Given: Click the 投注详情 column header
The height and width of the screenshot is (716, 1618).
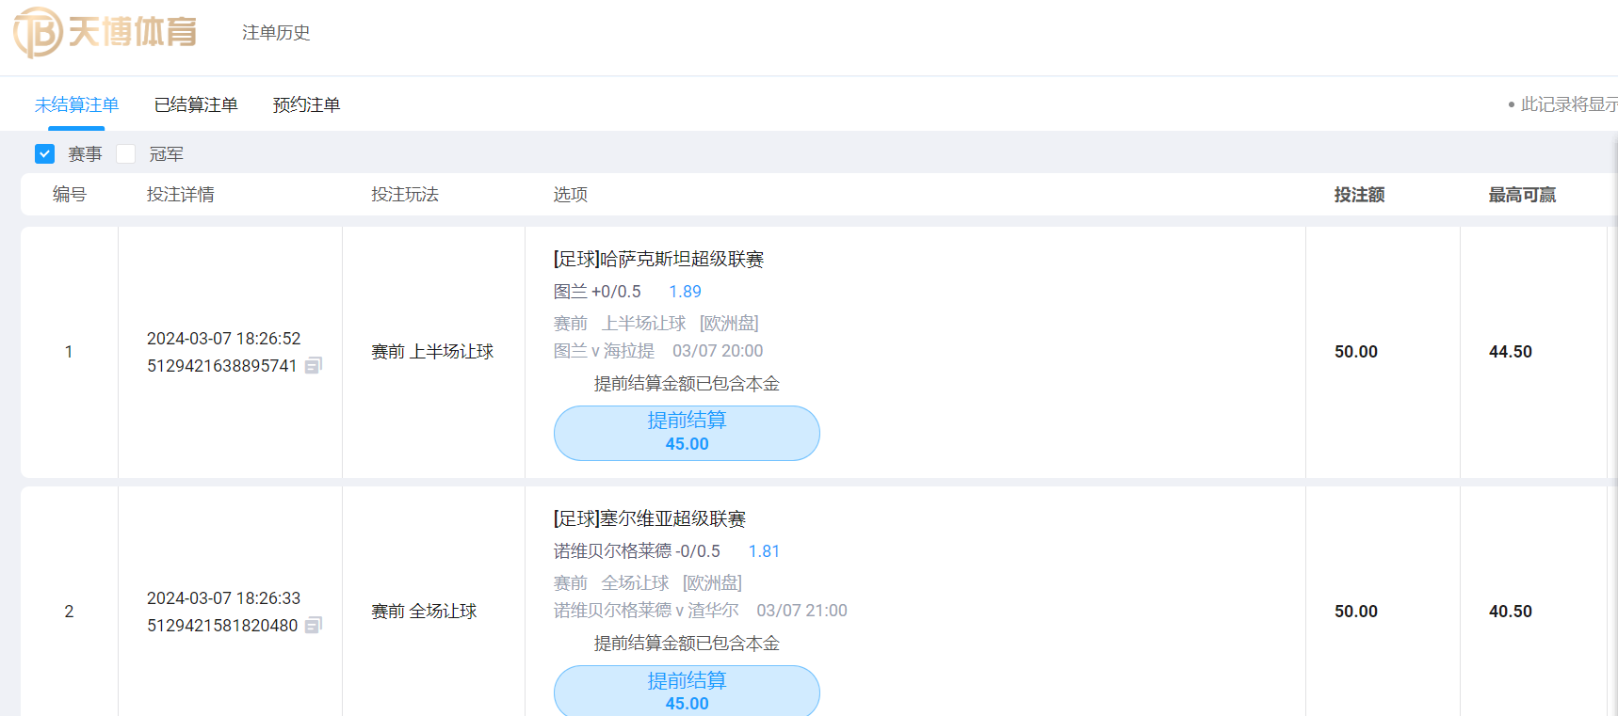Looking at the screenshot, I should coord(180,195).
